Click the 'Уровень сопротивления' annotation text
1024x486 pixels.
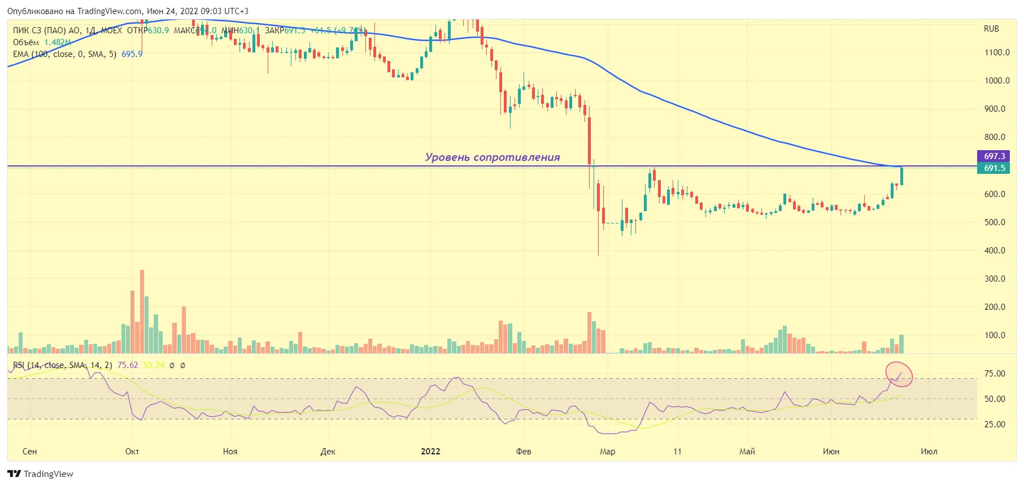tap(493, 157)
